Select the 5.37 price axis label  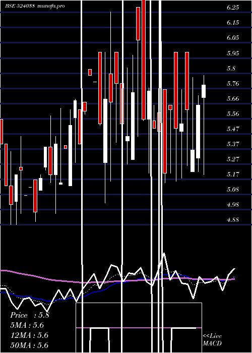(233, 144)
